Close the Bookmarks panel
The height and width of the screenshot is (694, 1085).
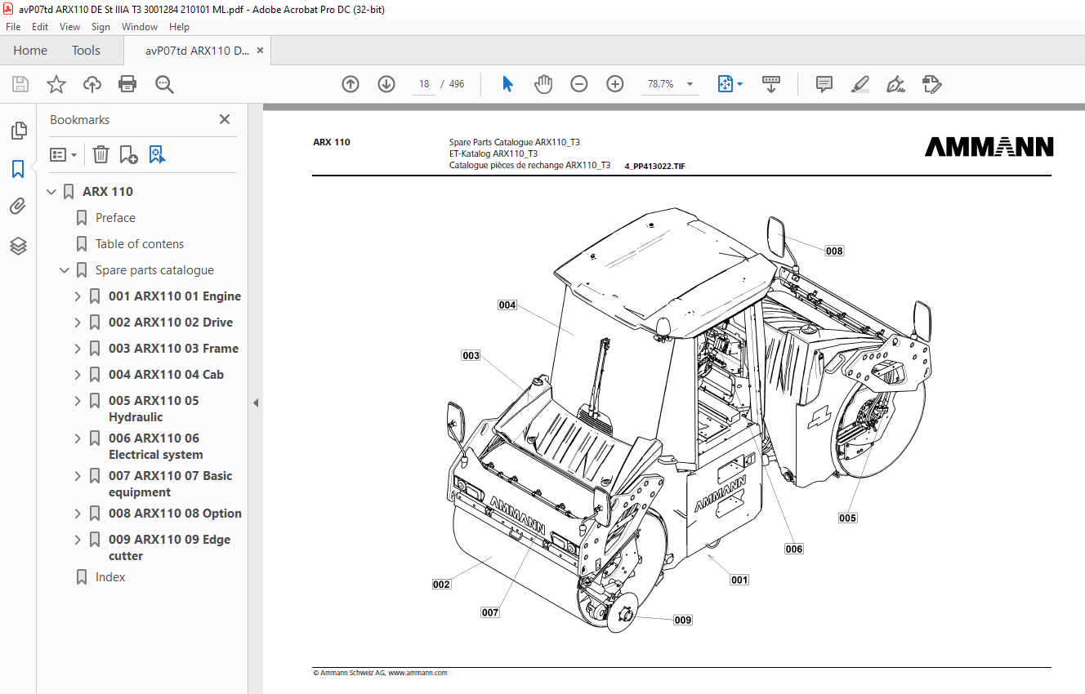tap(225, 119)
